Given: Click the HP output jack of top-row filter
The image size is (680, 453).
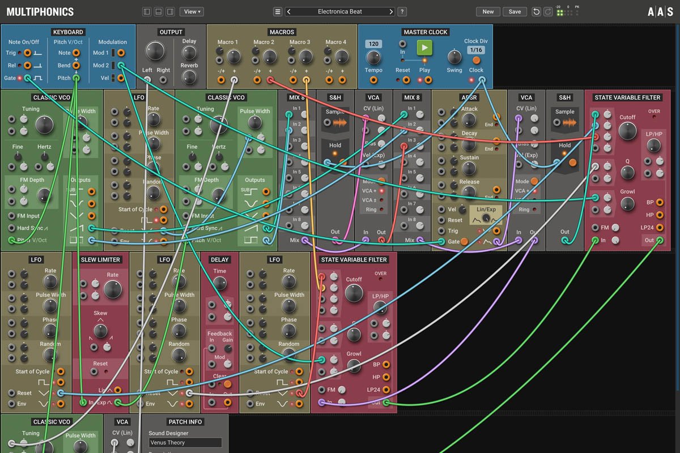Looking at the screenshot, I should click(x=660, y=215).
